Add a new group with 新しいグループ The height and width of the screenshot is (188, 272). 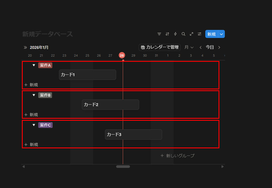(177, 156)
